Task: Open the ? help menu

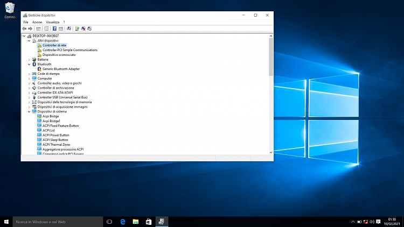Action: [64, 22]
